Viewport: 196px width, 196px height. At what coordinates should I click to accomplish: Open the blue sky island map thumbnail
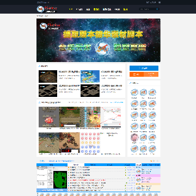tap(90, 76)
